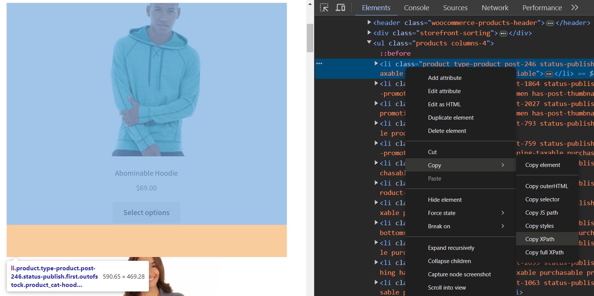Open the Copy submenu entry

[461, 165]
